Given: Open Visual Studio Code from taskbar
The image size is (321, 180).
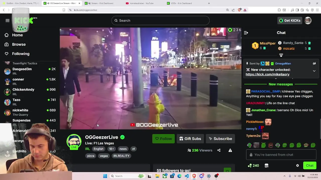Looking at the screenshot, I should (x=187, y=176).
